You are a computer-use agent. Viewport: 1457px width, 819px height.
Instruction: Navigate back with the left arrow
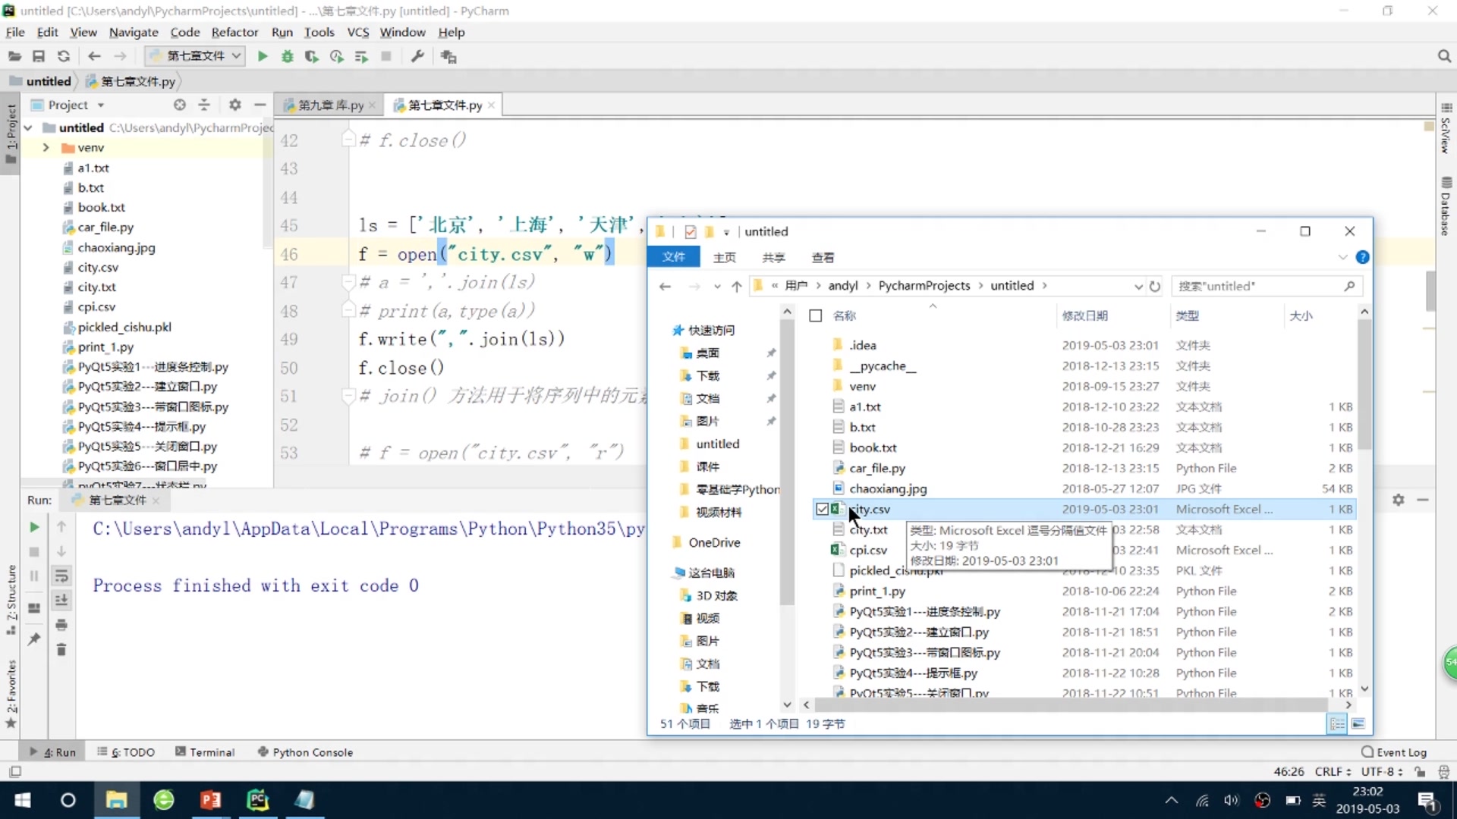(94, 56)
